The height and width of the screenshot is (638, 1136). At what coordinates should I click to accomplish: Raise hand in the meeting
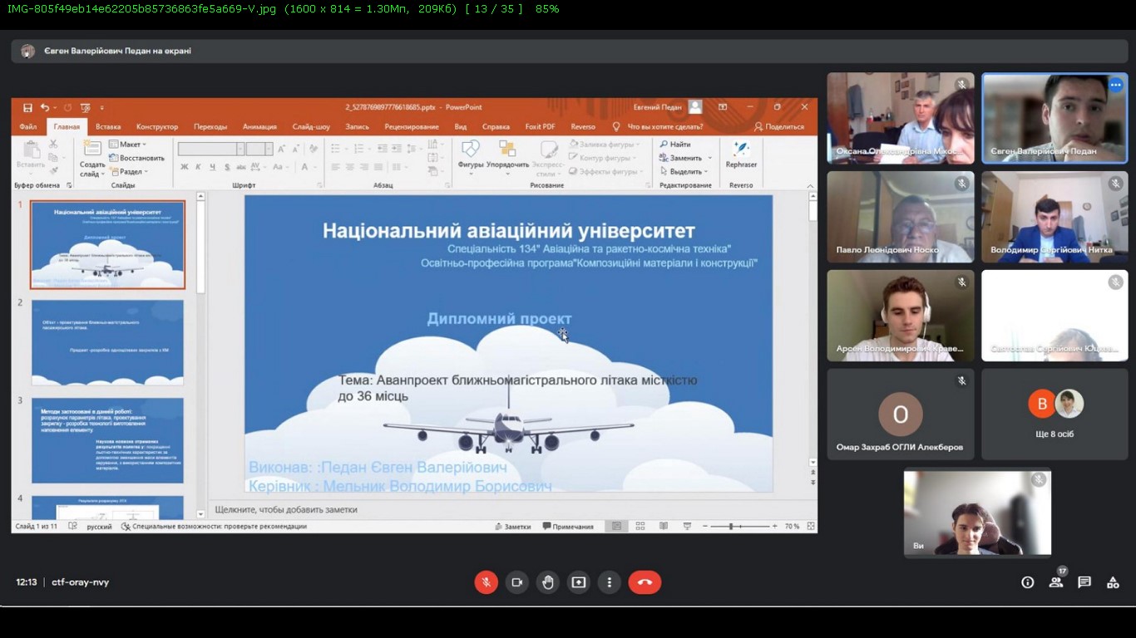point(547,582)
